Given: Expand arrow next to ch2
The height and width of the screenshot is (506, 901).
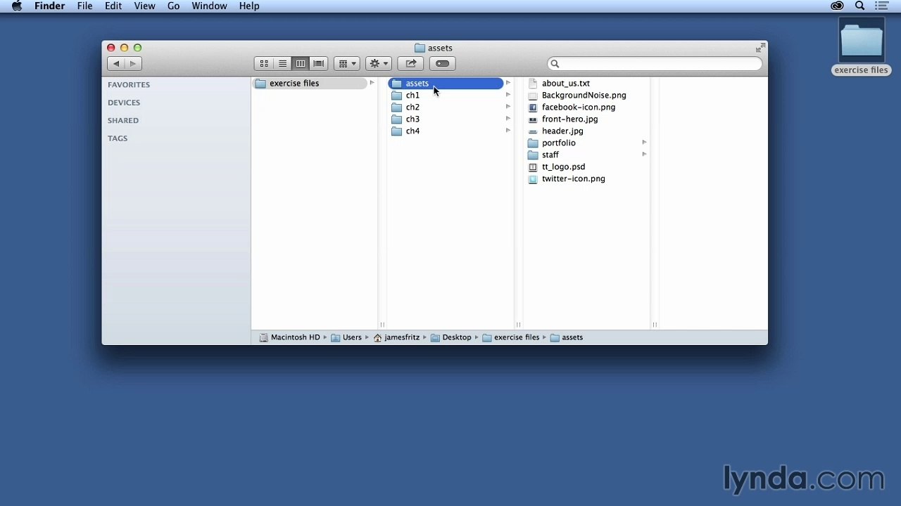Looking at the screenshot, I should pos(508,107).
